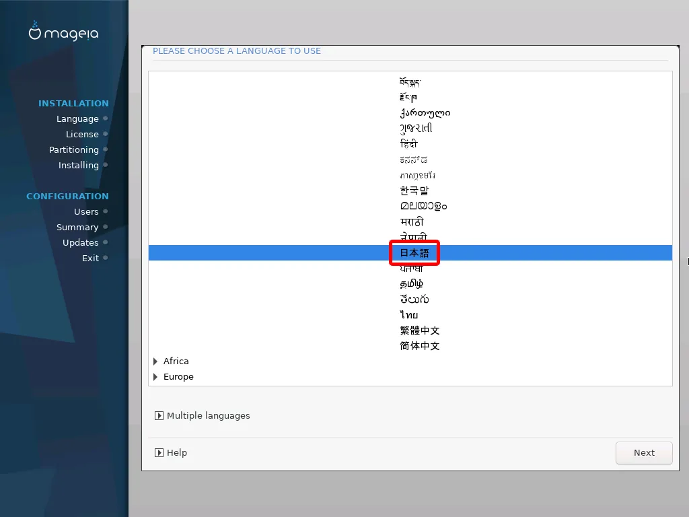The height and width of the screenshot is (517, 689).
Task: Select Korean 한국말 from the language list
Action: [414, 191]
